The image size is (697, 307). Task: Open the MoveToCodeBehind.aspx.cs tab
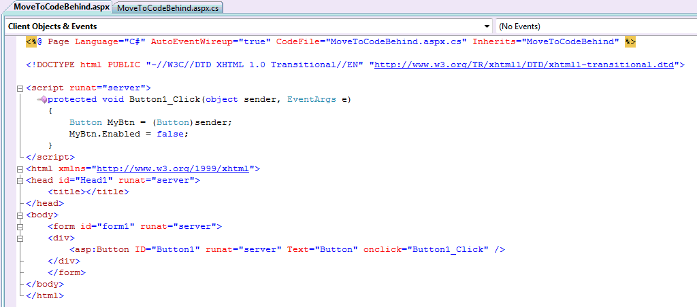pyautogui.click(x=168, y=7)
